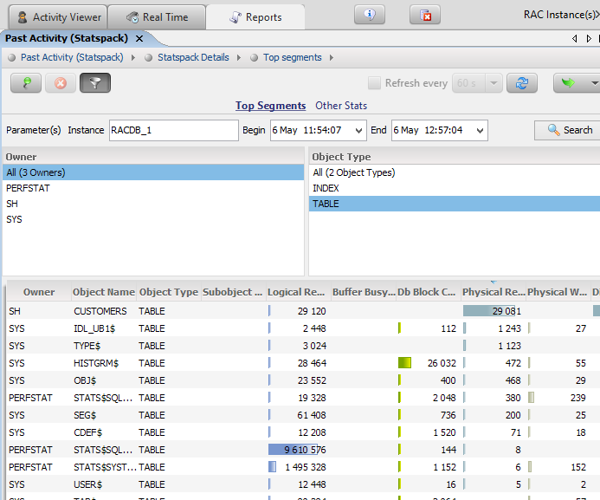Open the End date dropdown
Image resolution: width=600 pixels, height=500 pixels.
click(478, 131)
